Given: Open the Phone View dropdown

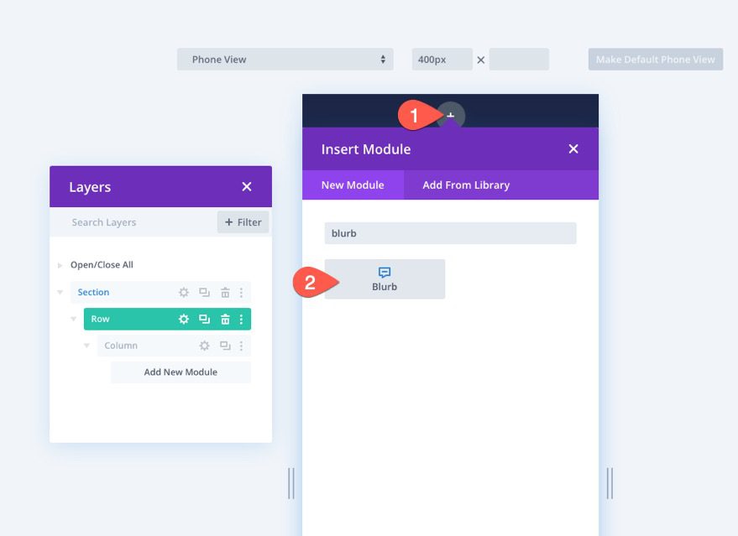Looking at the screenshot, I should coord(285,59).
